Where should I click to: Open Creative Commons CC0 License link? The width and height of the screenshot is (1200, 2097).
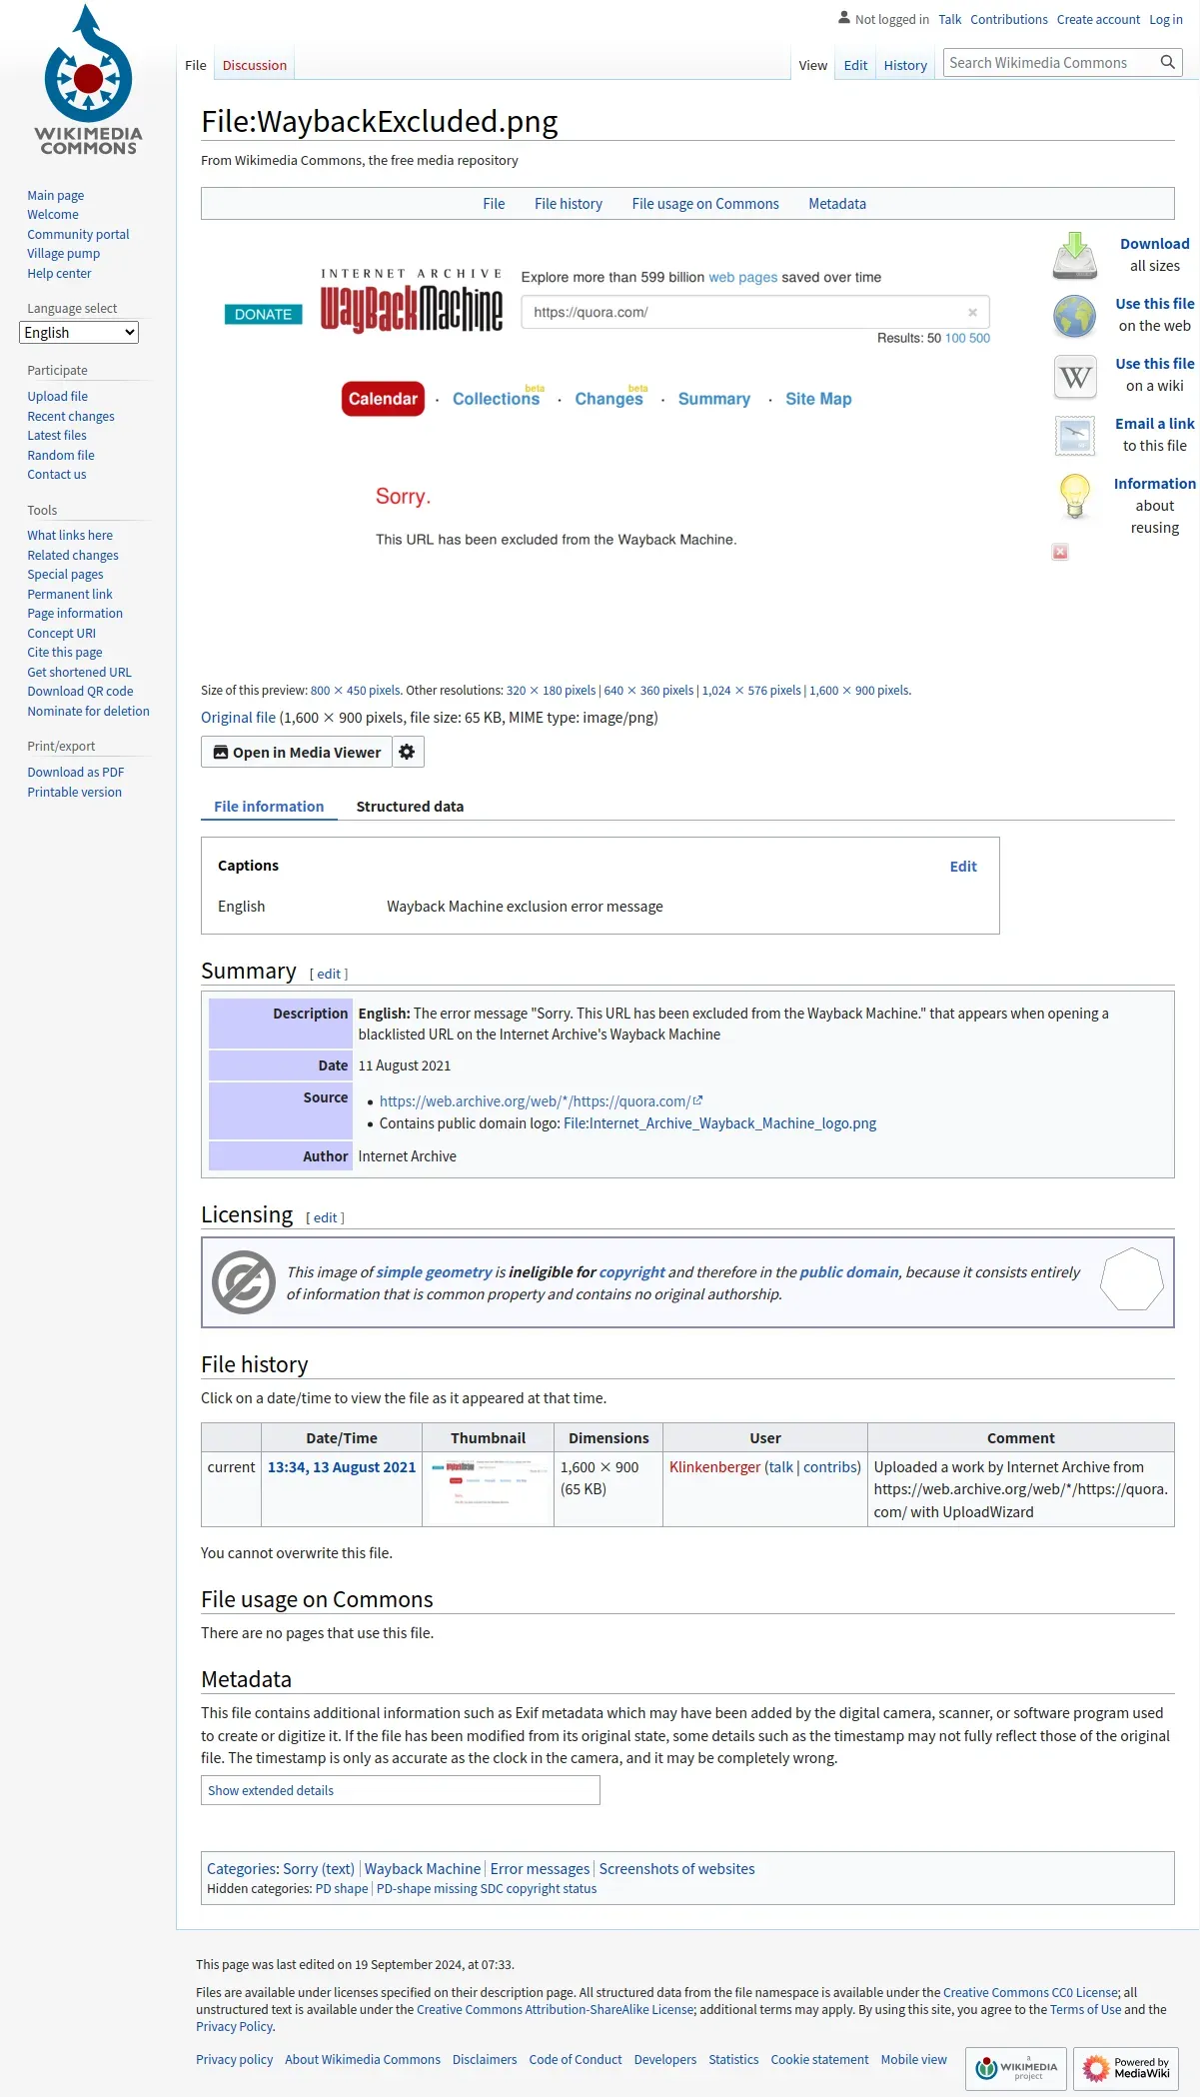[1030, 1993]
